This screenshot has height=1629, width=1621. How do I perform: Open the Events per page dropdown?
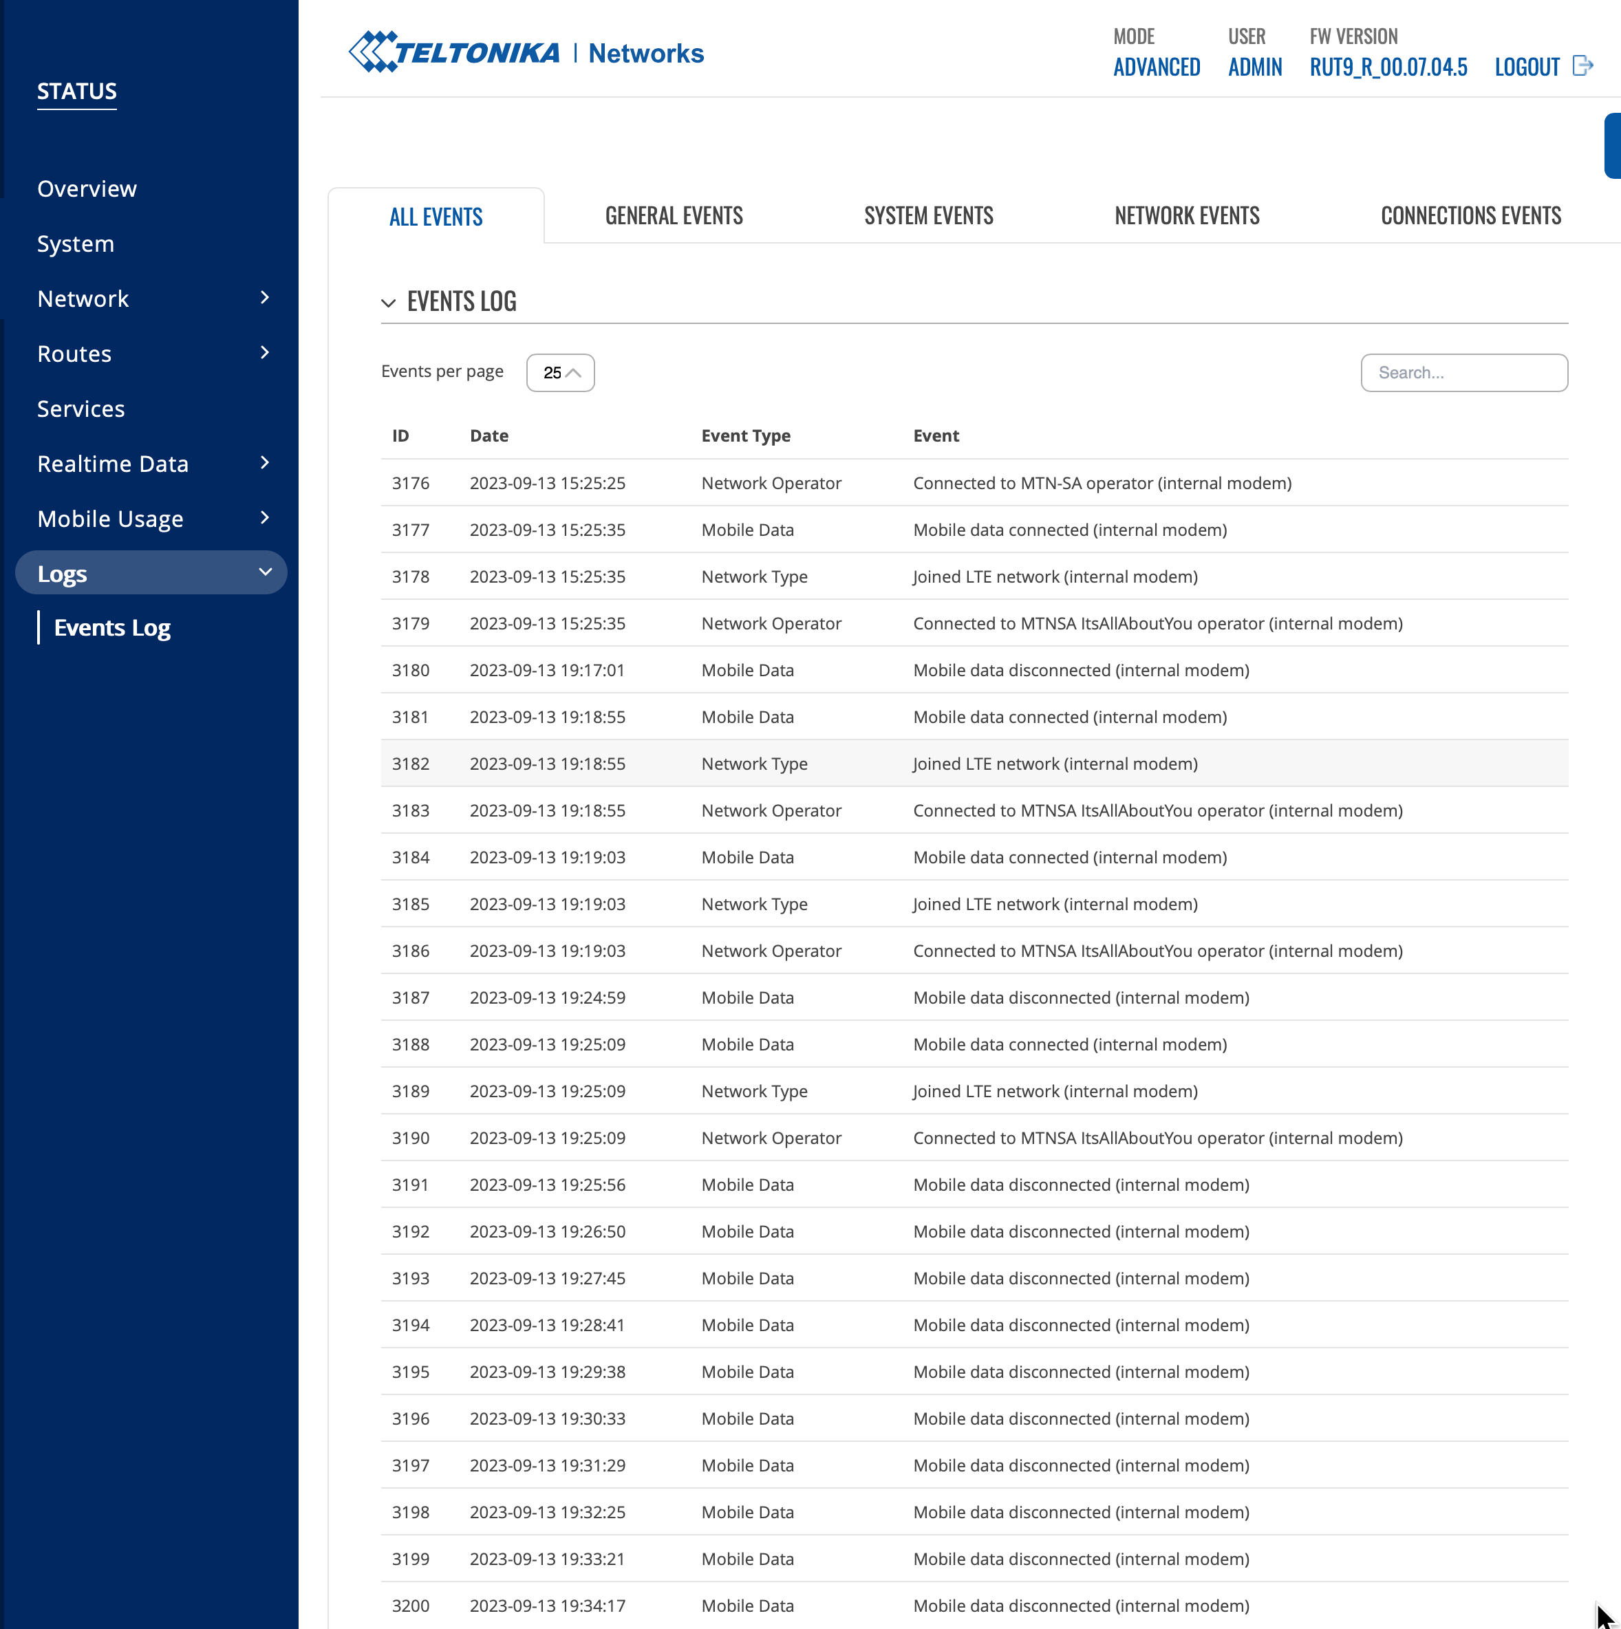coord(560,373)
